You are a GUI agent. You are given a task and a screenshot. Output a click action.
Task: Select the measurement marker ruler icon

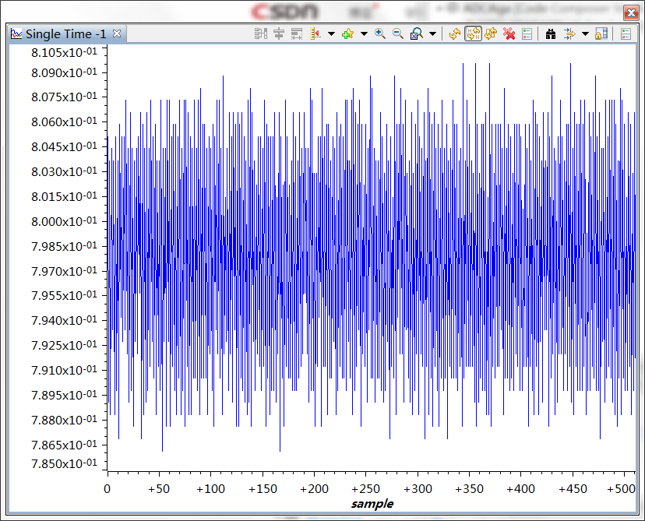point(315,33)
